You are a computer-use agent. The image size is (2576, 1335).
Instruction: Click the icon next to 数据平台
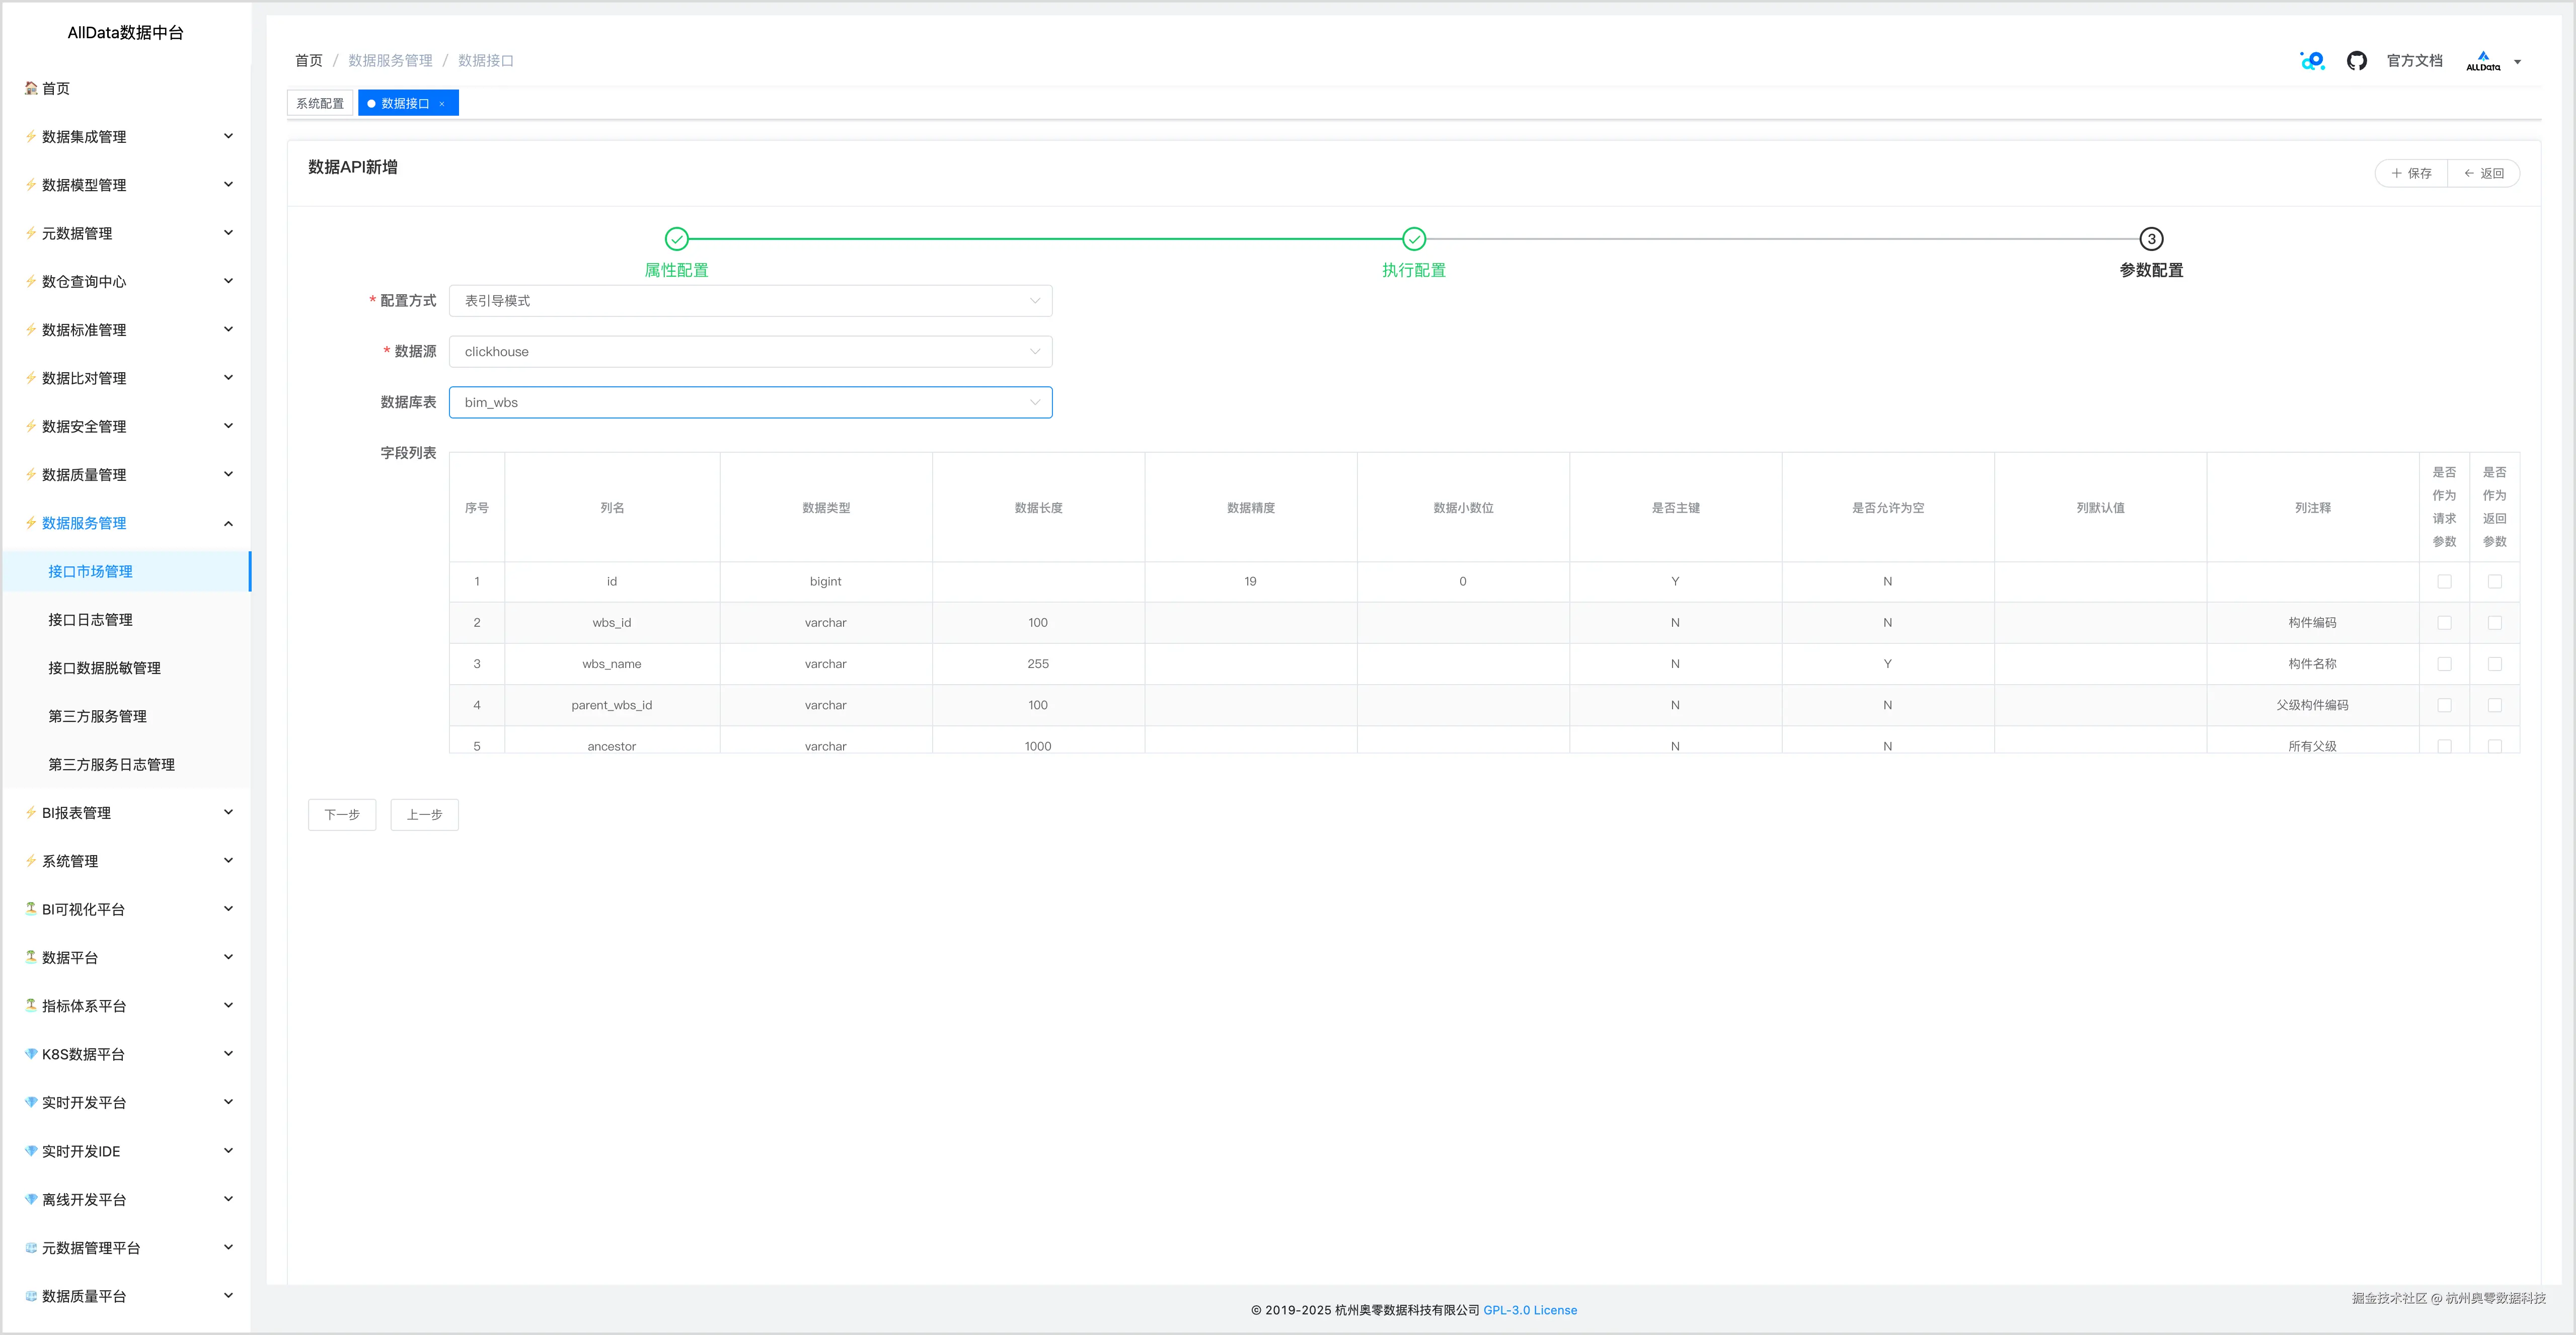(31, 957)
